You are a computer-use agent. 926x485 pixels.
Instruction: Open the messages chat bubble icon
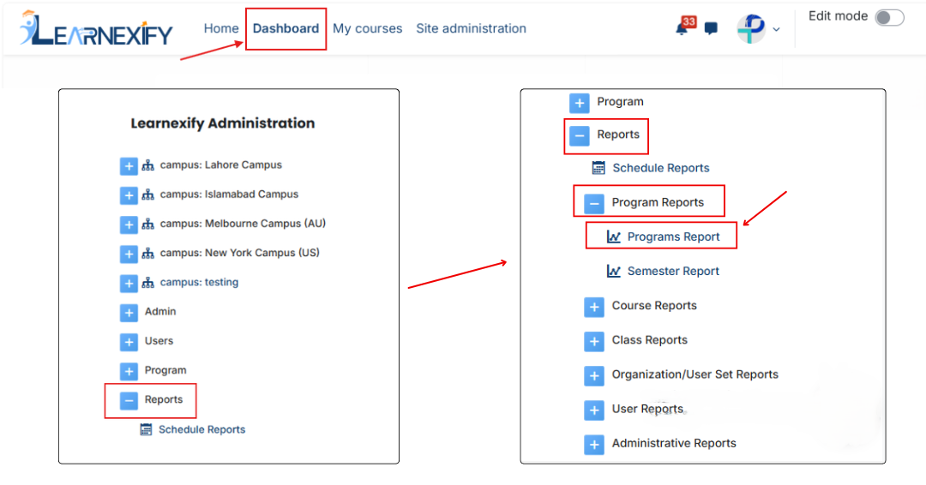711,28
